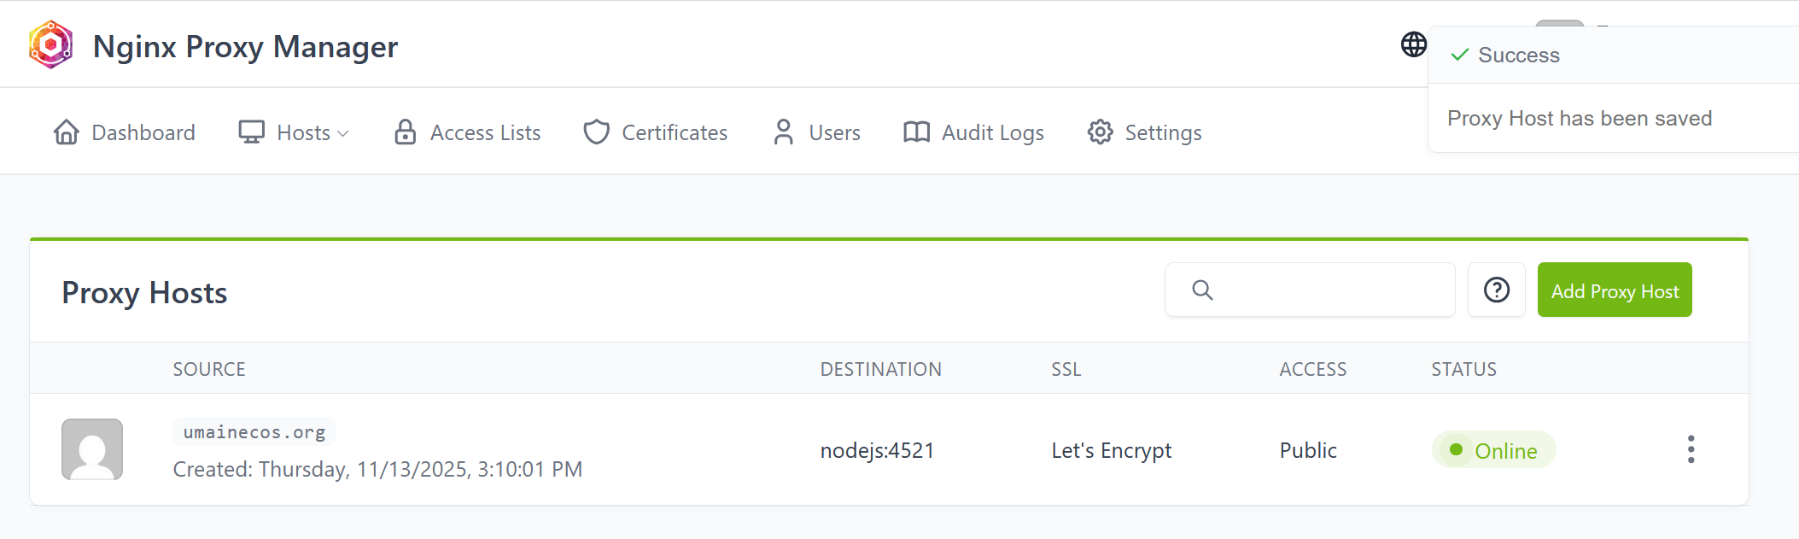Click the Access Lists lock icon
This screenshot has height=539, width=1799.
[x=405, y=132]
